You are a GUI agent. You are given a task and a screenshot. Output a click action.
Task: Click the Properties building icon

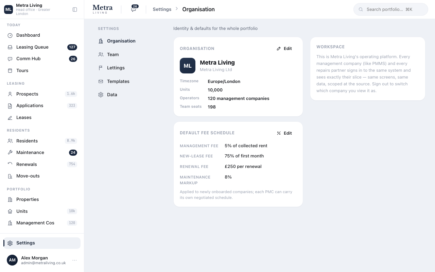pyautogui.click(x=10, y=200)
